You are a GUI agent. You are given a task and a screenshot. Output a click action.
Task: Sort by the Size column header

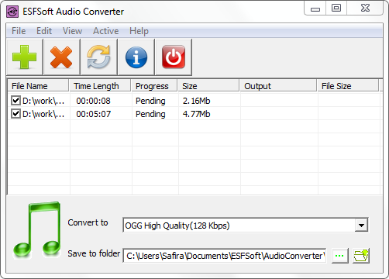(x=208, y=86)
